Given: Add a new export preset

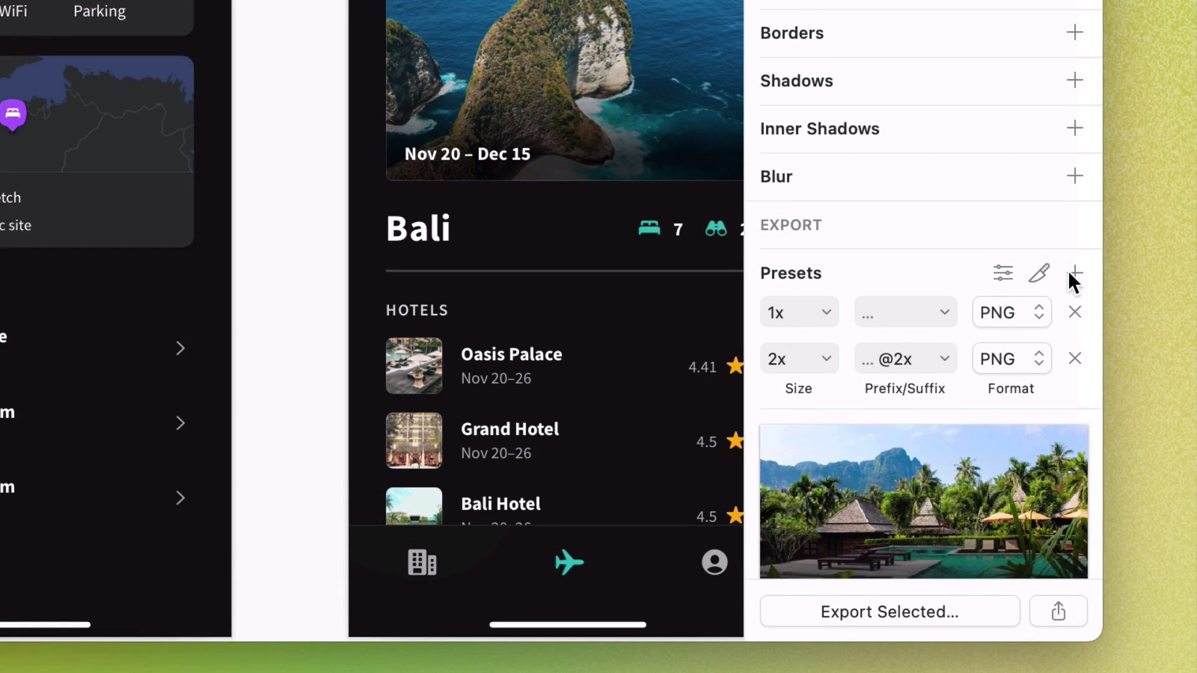Looking at the screenshot, I should [1076, 272].
